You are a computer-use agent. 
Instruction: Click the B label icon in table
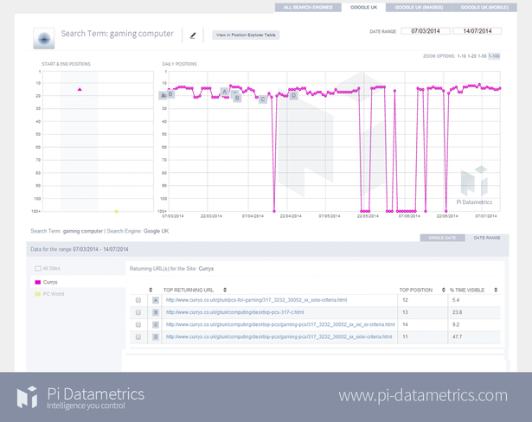pos(156,312)
